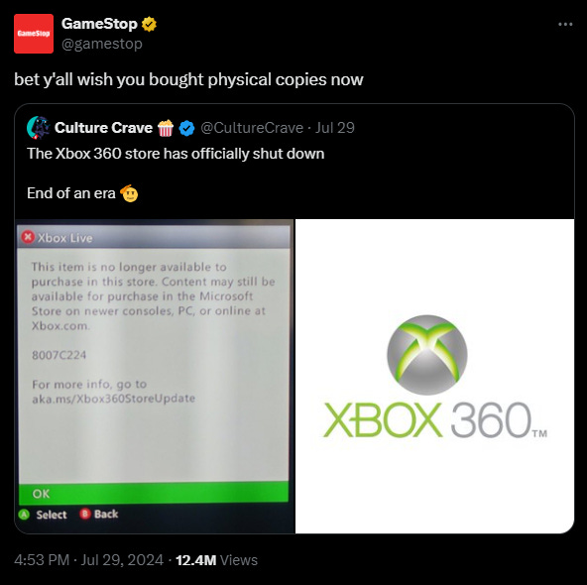Open the @CultureCrave handle link
Viewport: 587px width, 585px height.
click(252, 128)
